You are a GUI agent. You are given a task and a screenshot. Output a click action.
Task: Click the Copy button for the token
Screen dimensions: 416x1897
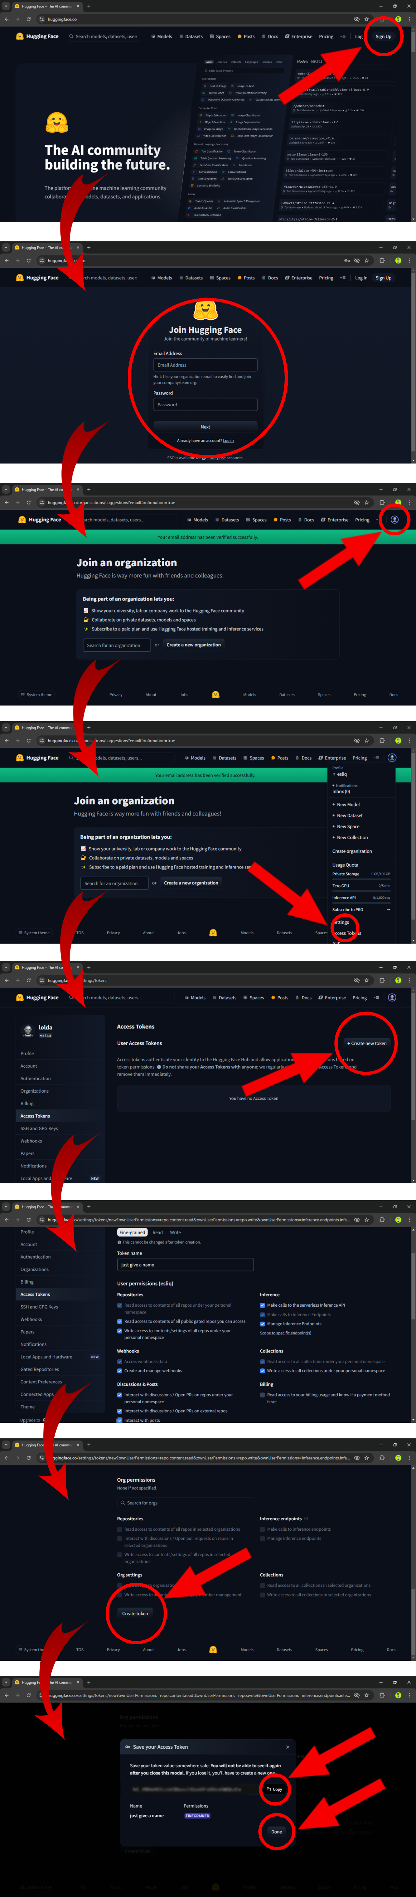click(x=275, y=1789)
